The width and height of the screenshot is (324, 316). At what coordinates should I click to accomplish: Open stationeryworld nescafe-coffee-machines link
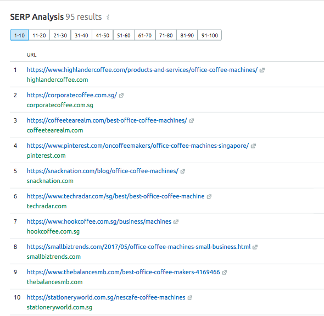pos(106,297)
